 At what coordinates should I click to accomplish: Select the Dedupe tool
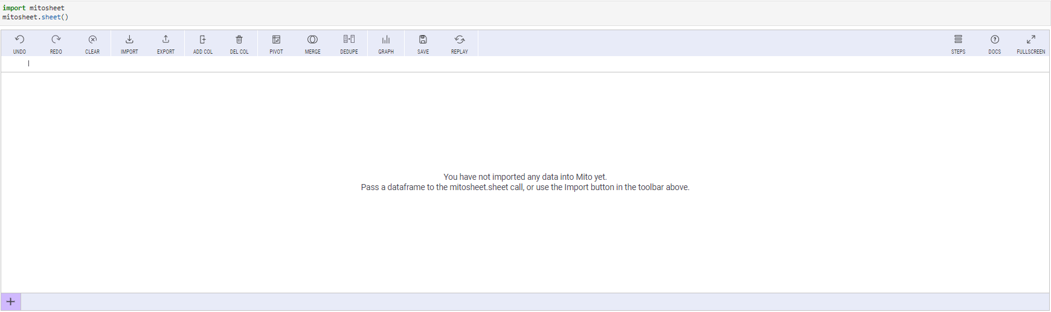(x=349, y=44)
